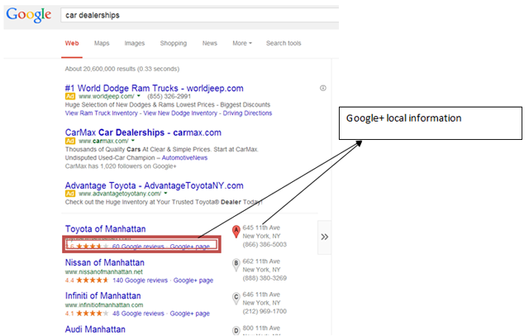Open Nissan of Manhattan Google+ page
This screenshot has width=529, height=336.
pyautogui.click(x=193, y=281)
